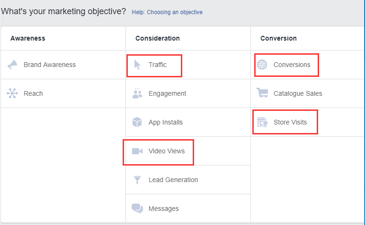
Task: Open the Choosing an objective help link
Action: [167, 12]
